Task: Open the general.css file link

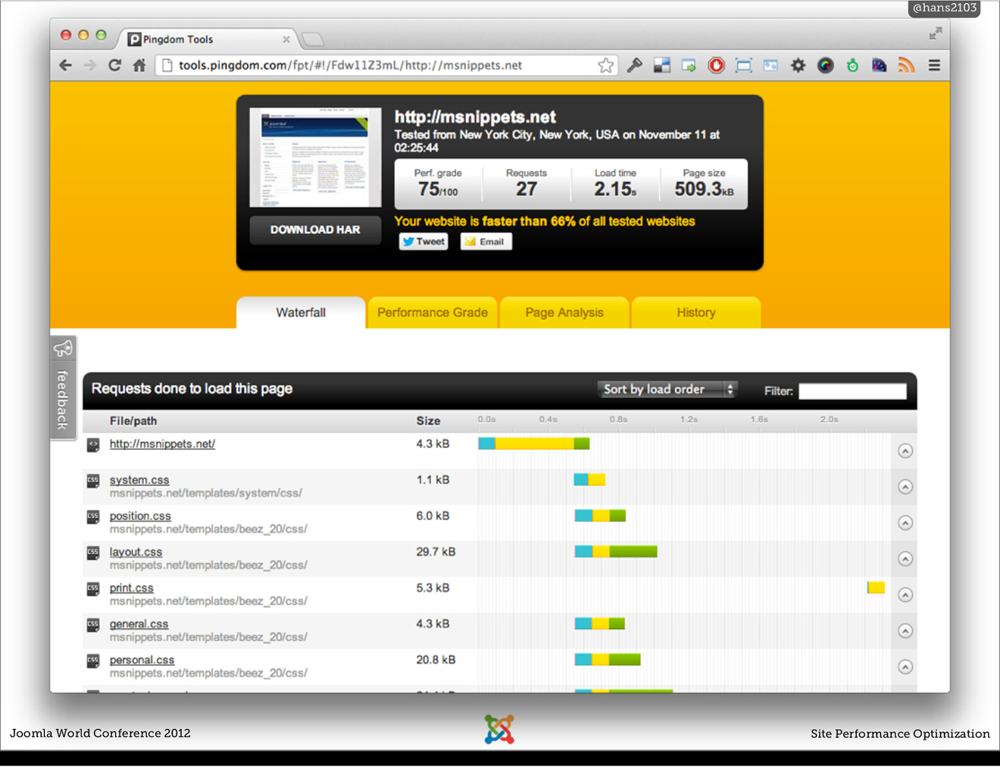Action: tap(139, 624)
